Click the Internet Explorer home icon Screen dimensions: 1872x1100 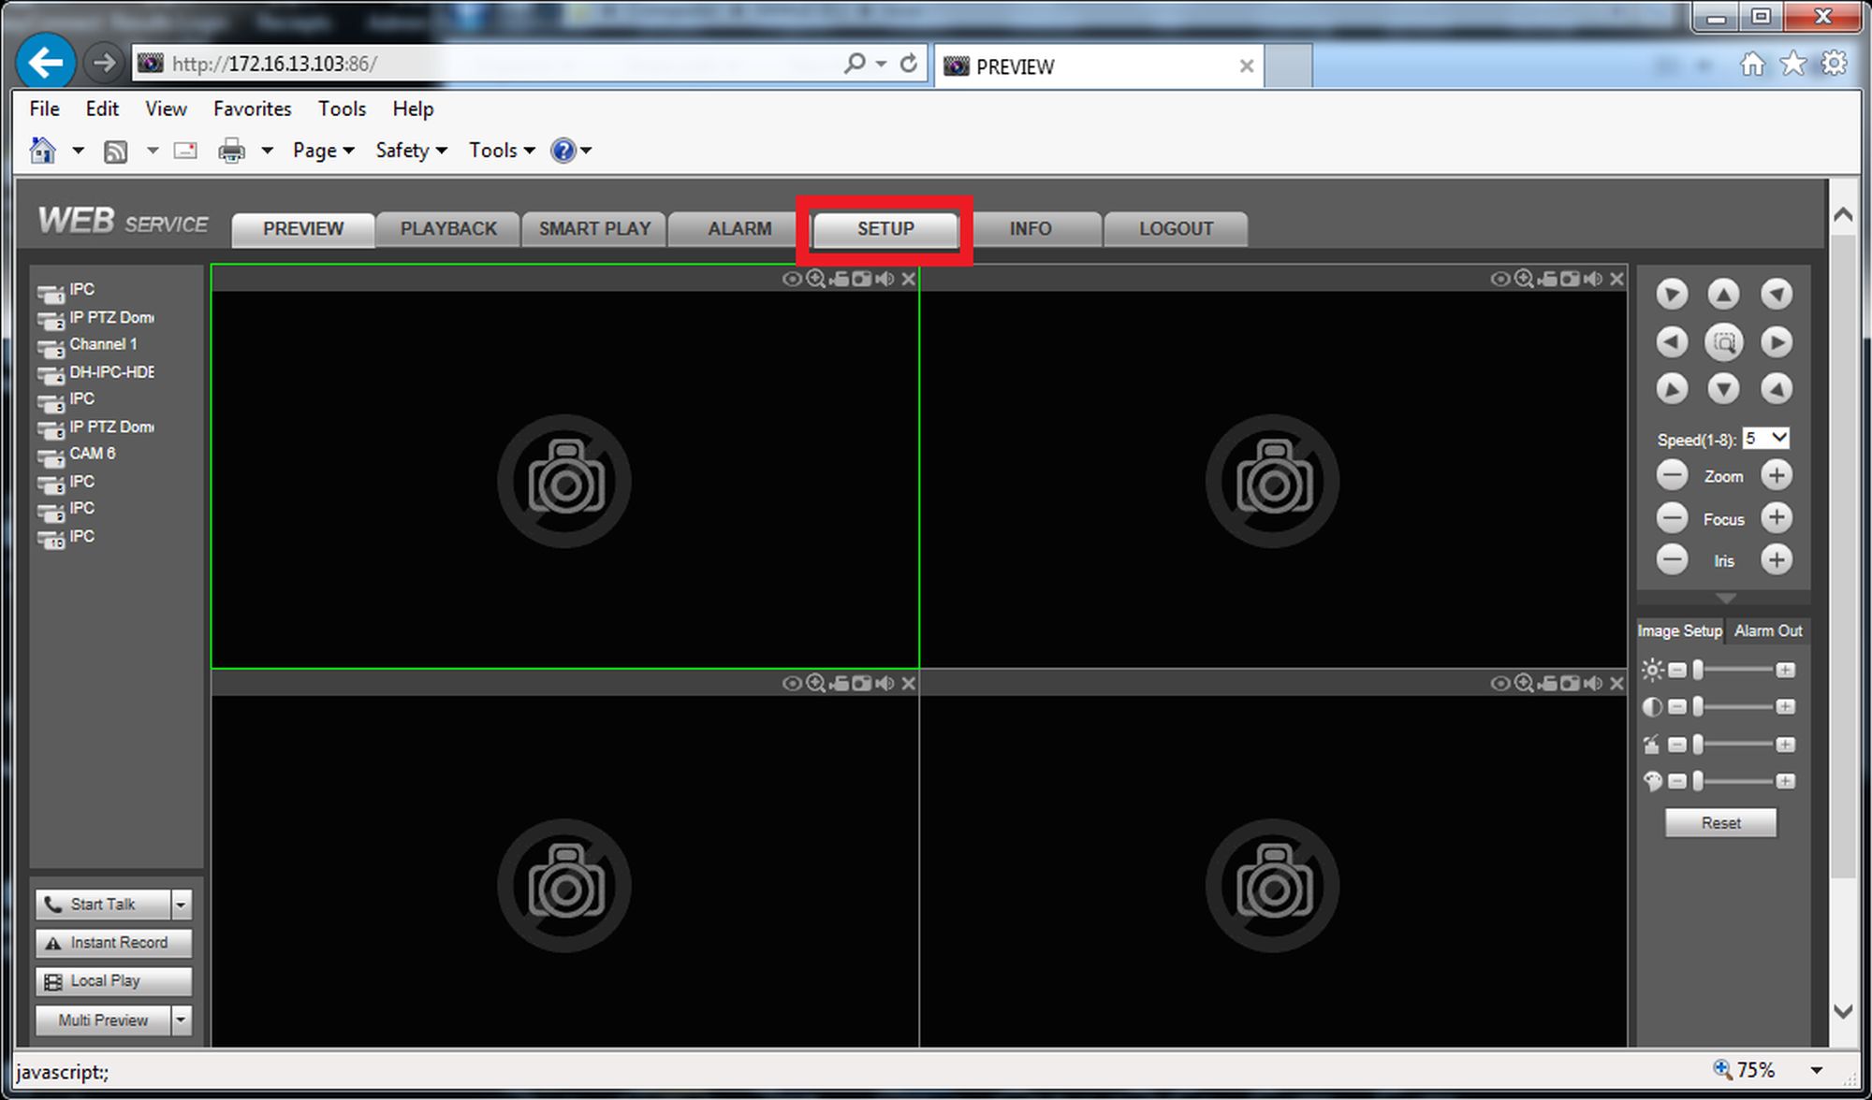[1752, 64]
